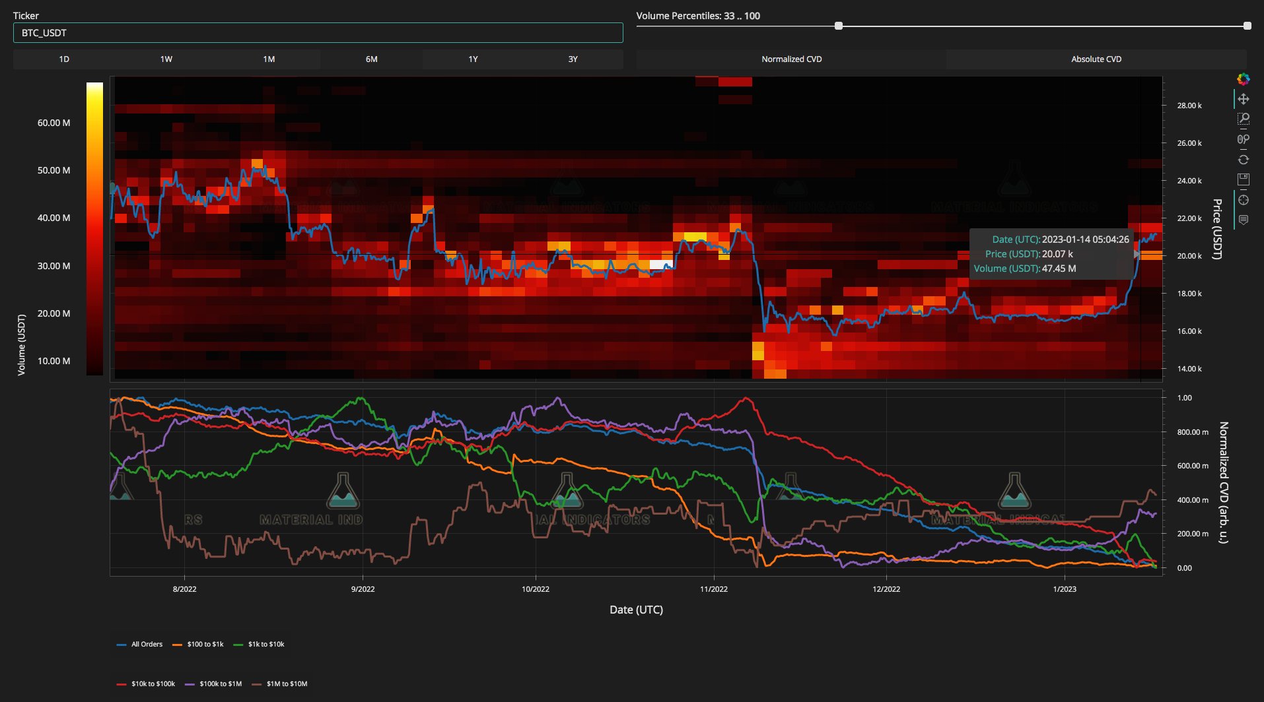Click the Save snapshot icon
The width and height of the screenshot is (1264, 702).
[x=1244, y=179]
